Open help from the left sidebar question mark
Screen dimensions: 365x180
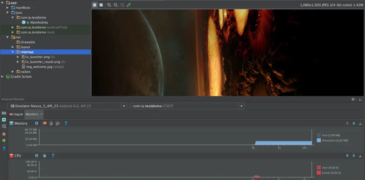tap(4, 148)
